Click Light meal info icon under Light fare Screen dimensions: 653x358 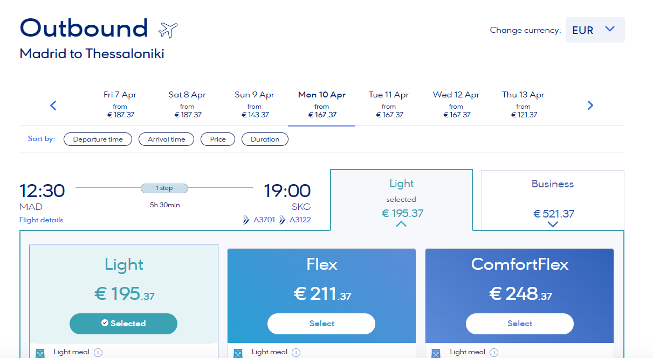98,353
